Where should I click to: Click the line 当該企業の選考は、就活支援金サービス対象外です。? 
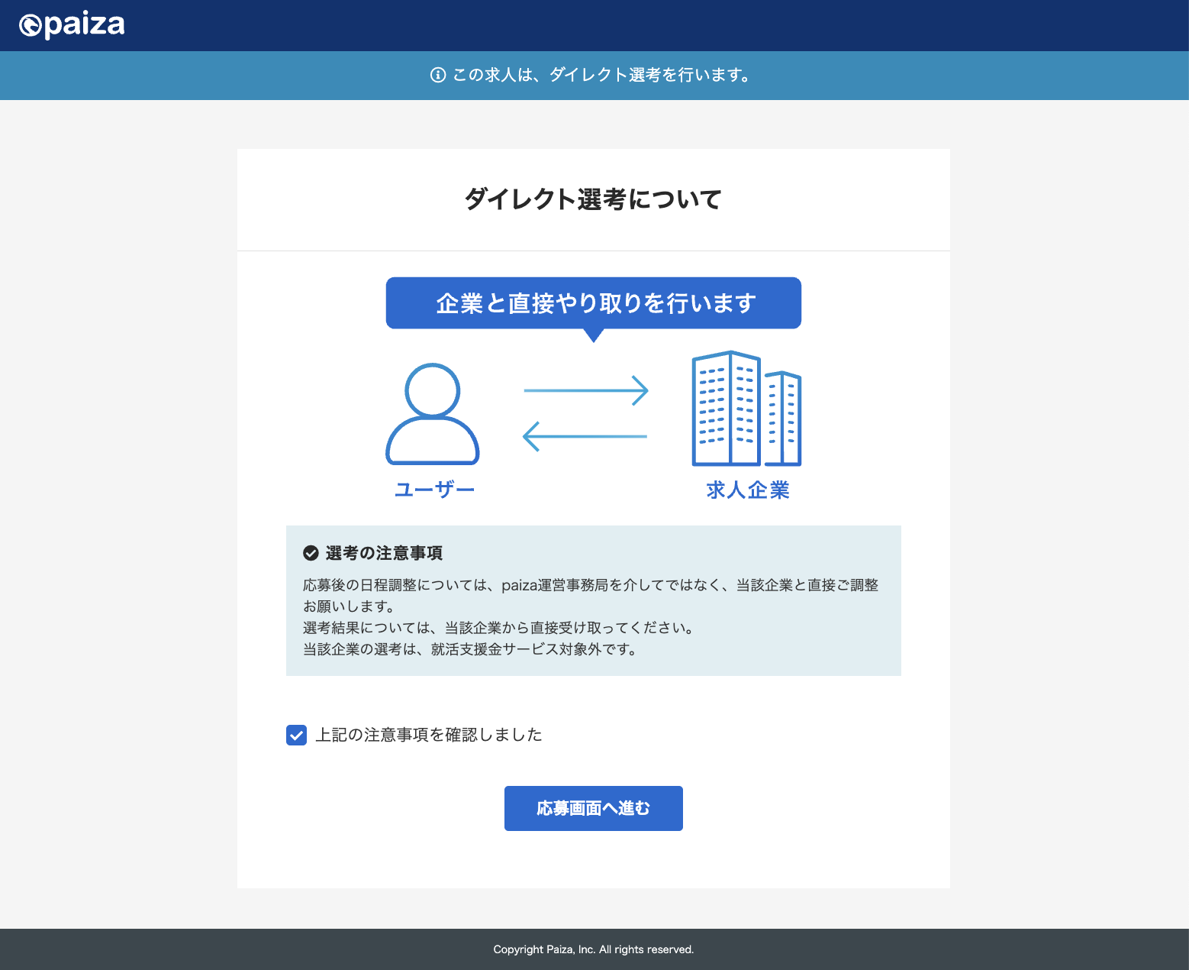[471, 649]
